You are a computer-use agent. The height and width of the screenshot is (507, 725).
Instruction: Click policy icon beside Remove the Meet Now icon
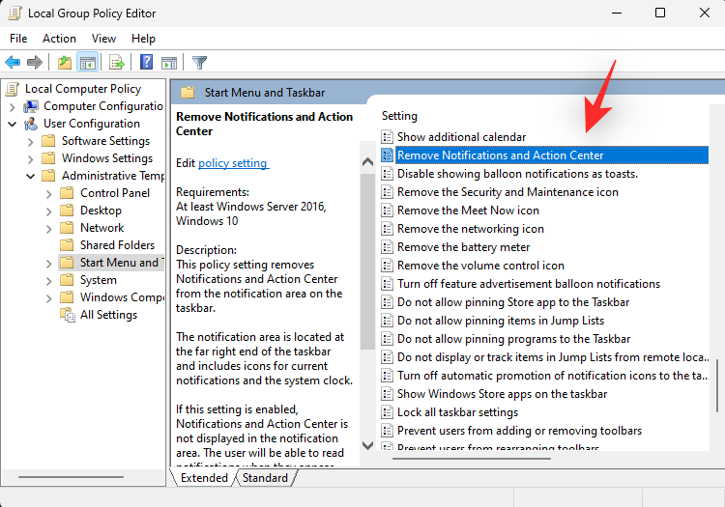pos(387,211)
